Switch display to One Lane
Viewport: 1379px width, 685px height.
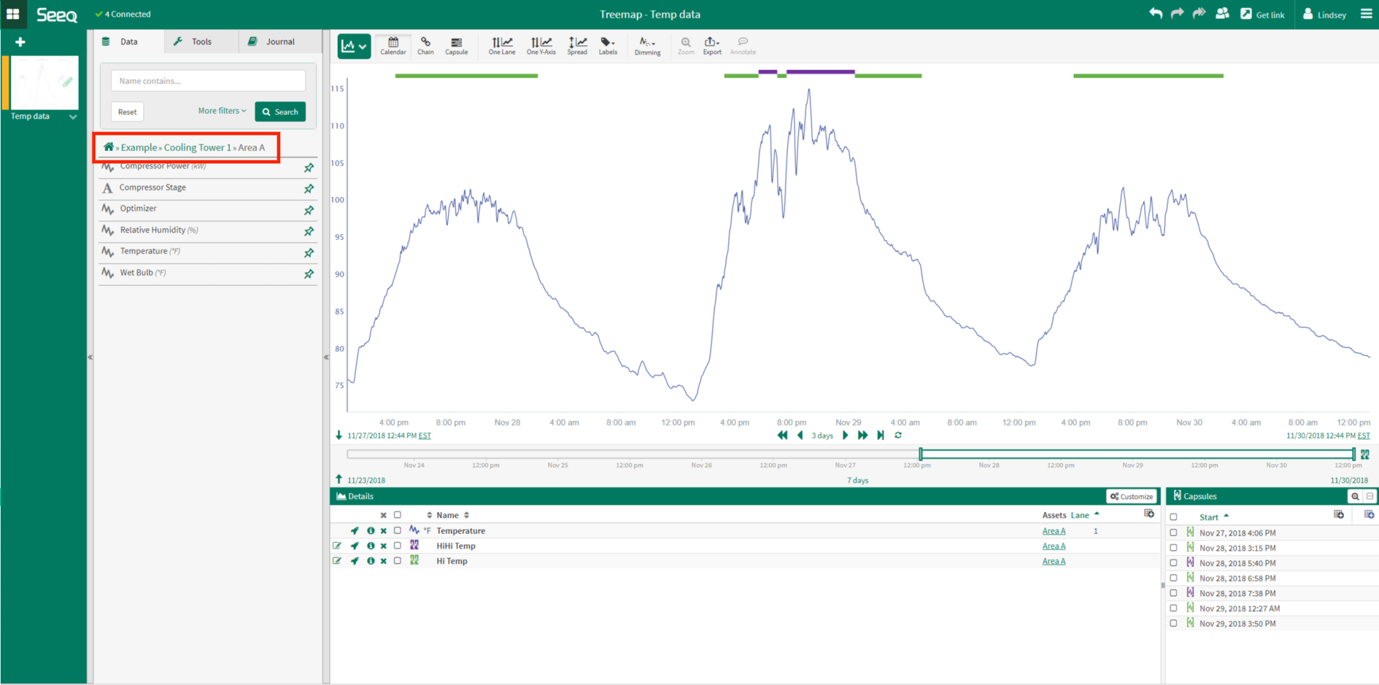pos(501,45)
